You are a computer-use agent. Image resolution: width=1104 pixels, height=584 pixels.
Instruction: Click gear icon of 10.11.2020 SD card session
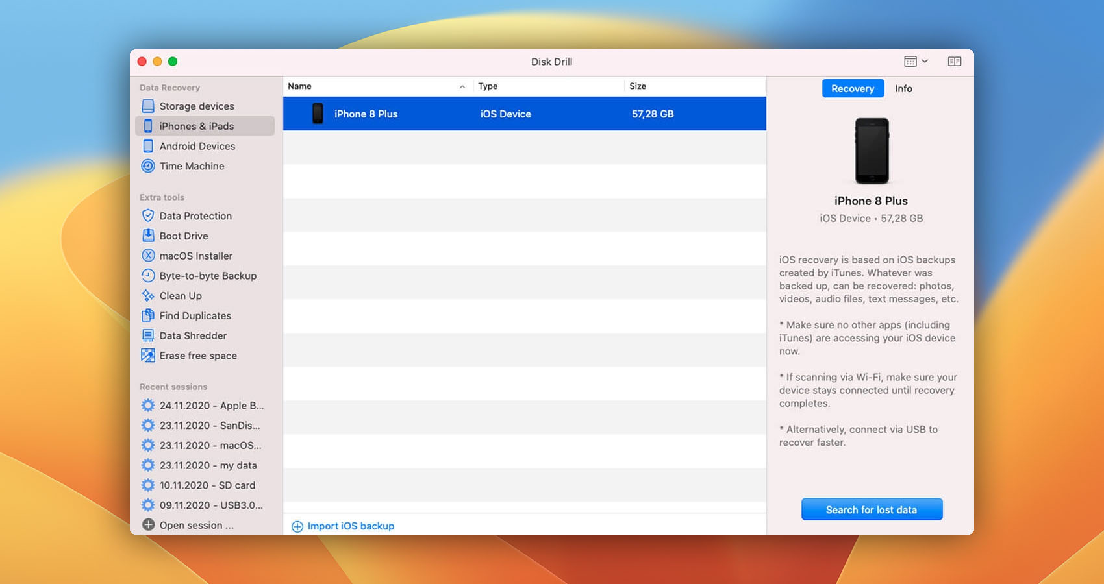click(148, 485)
